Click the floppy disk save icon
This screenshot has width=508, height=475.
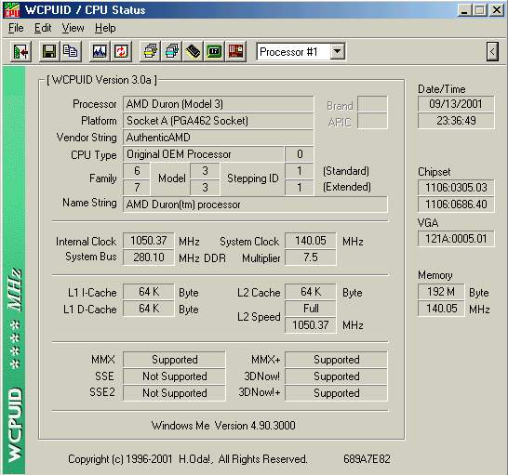[49, 51]
